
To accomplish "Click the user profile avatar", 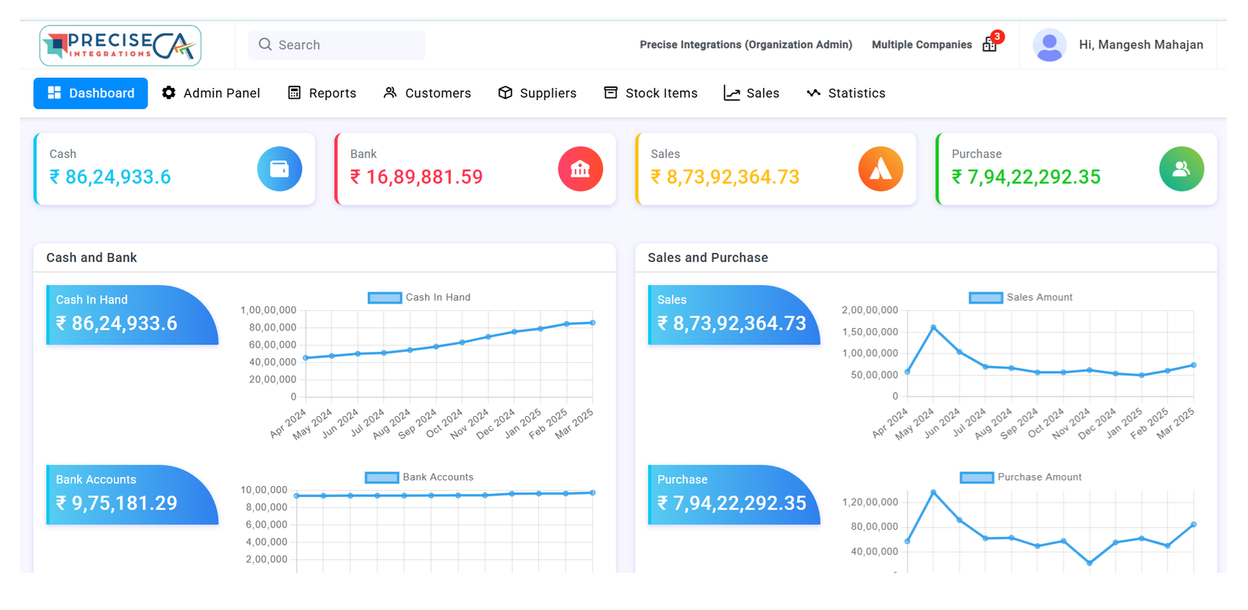I will coord(1049,45).
